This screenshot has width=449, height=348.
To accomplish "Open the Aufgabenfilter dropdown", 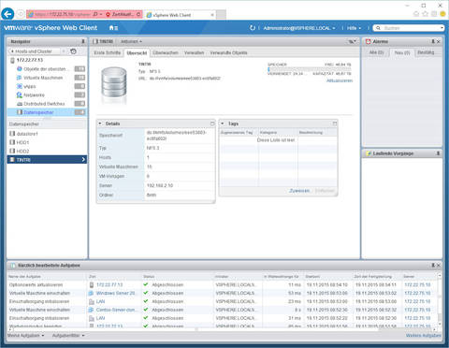I will pos(68,336).
